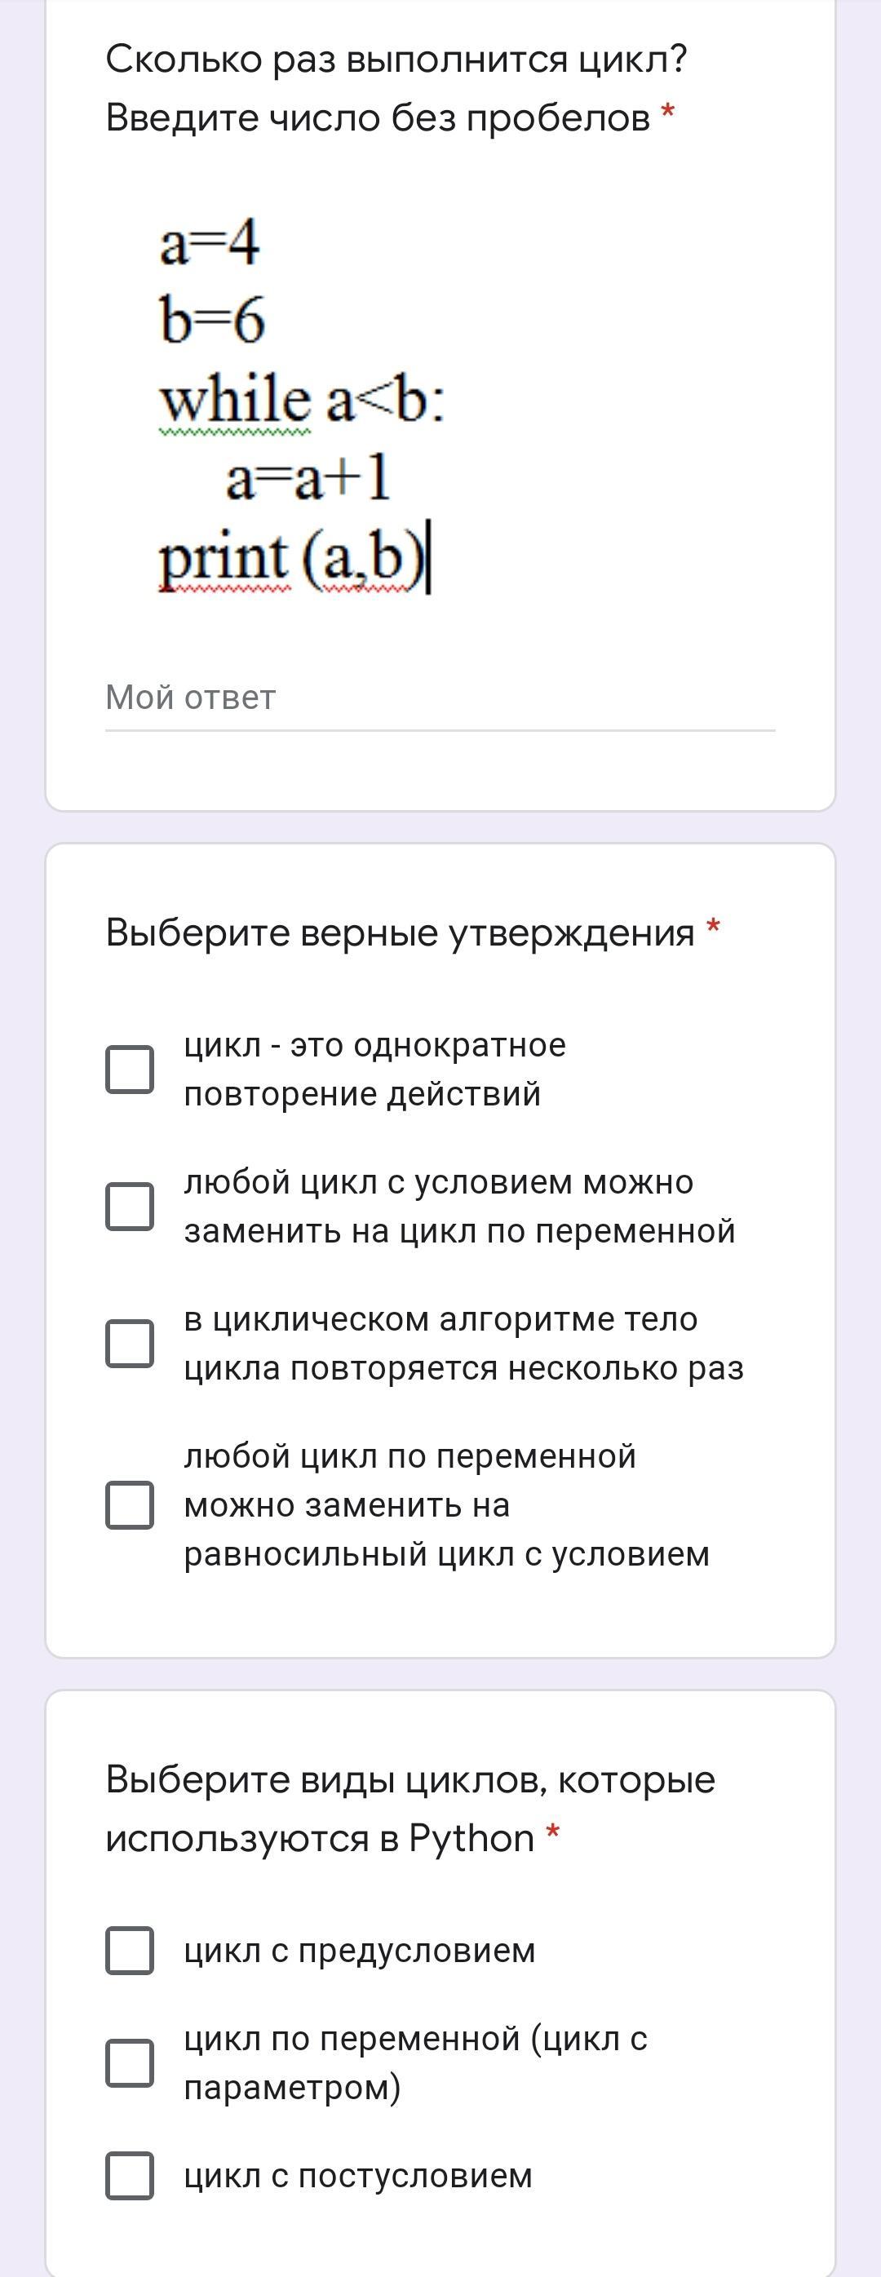Click the "Мой ответ" answer input field
This screenshot has width=881, height=2277.
coord(439,699)
